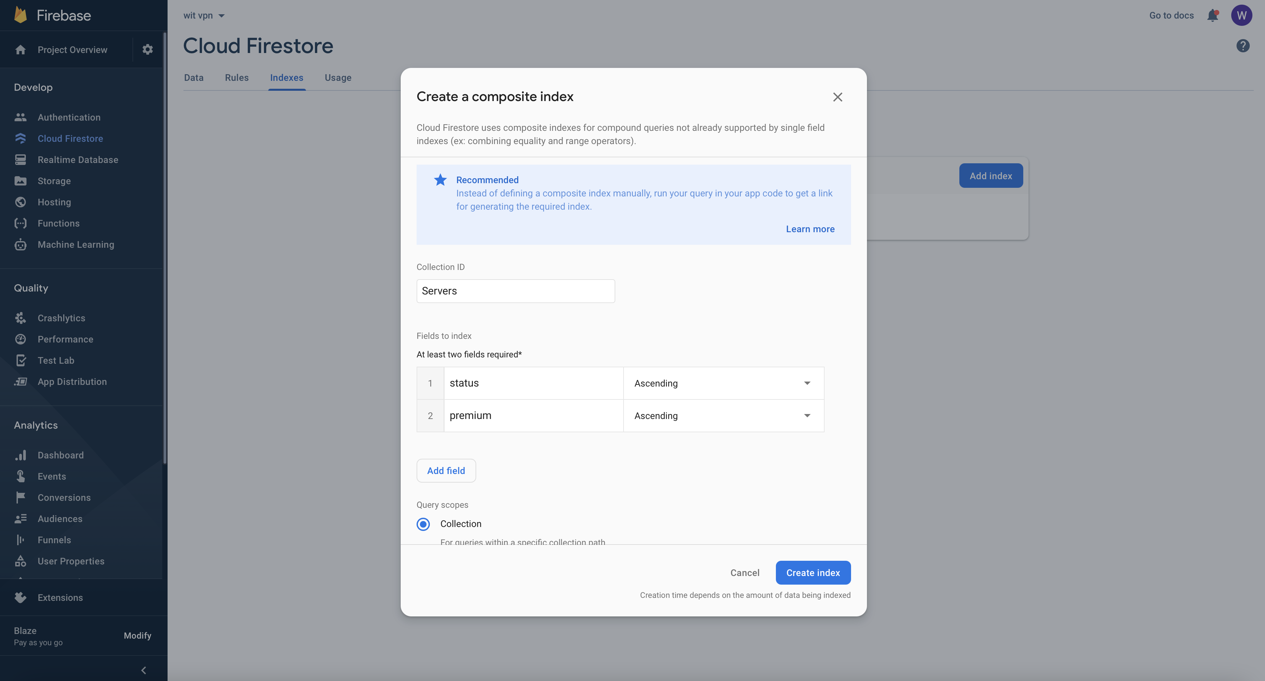Open notifications bell icon
The image size is (1265, 681).
(x=1212, y=15)
